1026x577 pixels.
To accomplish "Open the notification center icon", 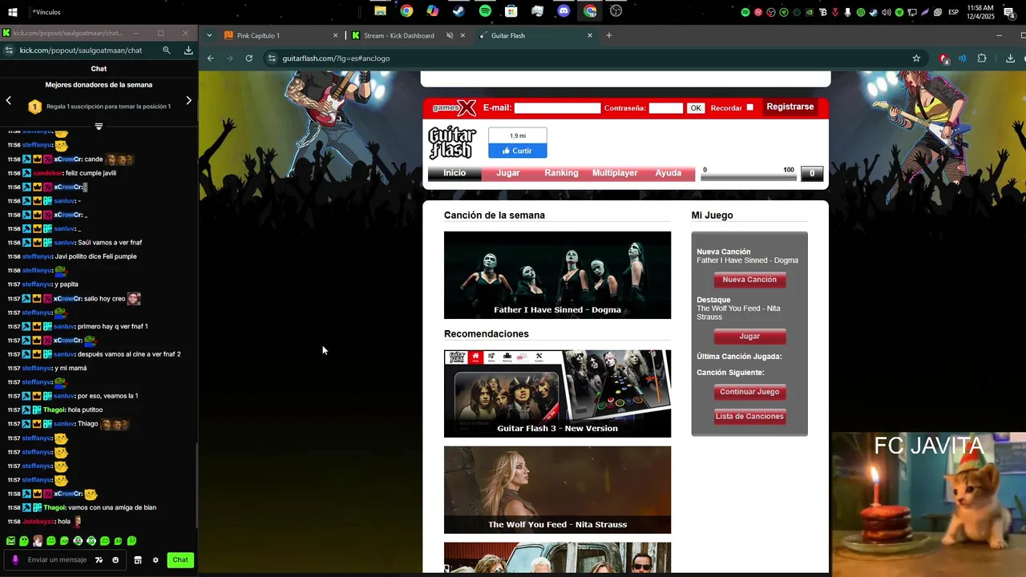I will [1009, 12].
